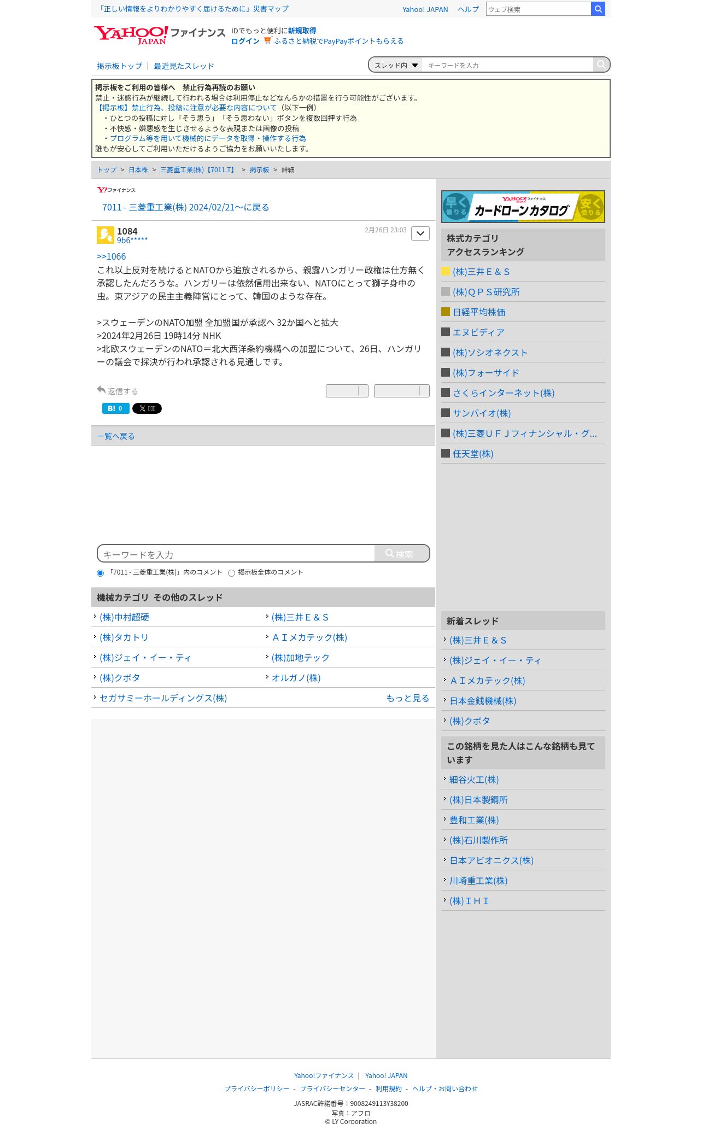Click the shopping cart icon beside ふるさと納税
702x1124 pixels.
267,40
